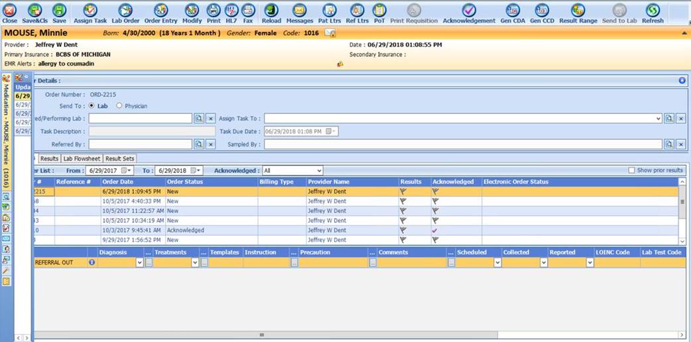Select the 10/3/2017 Acknowledged order row
Viewport: 691px width, 342px height.
coord(356,231)
